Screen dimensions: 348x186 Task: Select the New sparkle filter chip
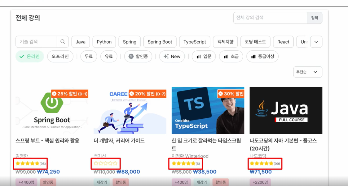coord(172,57)
